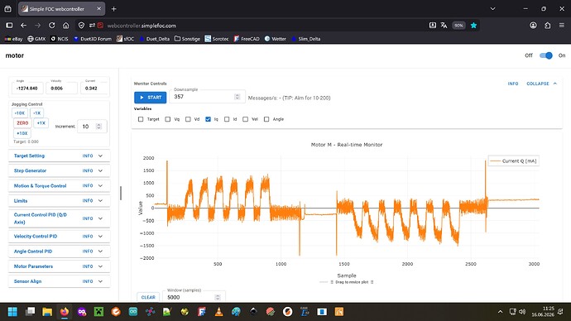
Task: Click the blue bookmark star icon
Action: [473, 26]
